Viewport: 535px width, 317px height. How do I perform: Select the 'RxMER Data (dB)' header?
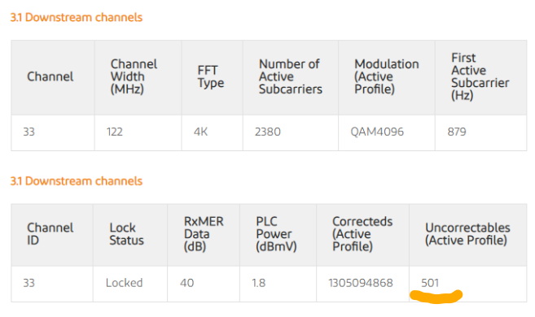pos(204,234)
